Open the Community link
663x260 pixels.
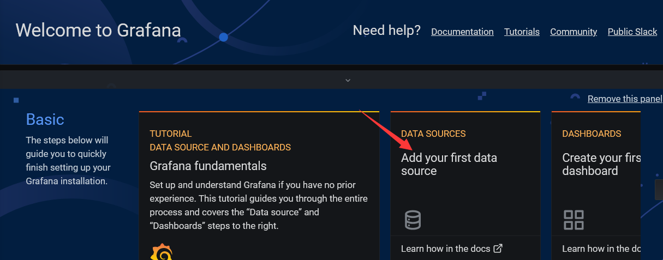[x=574, y=32]
